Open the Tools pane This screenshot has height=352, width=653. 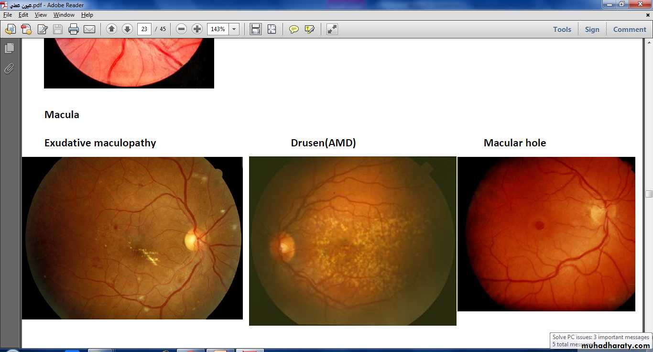[x=562, y=29]
